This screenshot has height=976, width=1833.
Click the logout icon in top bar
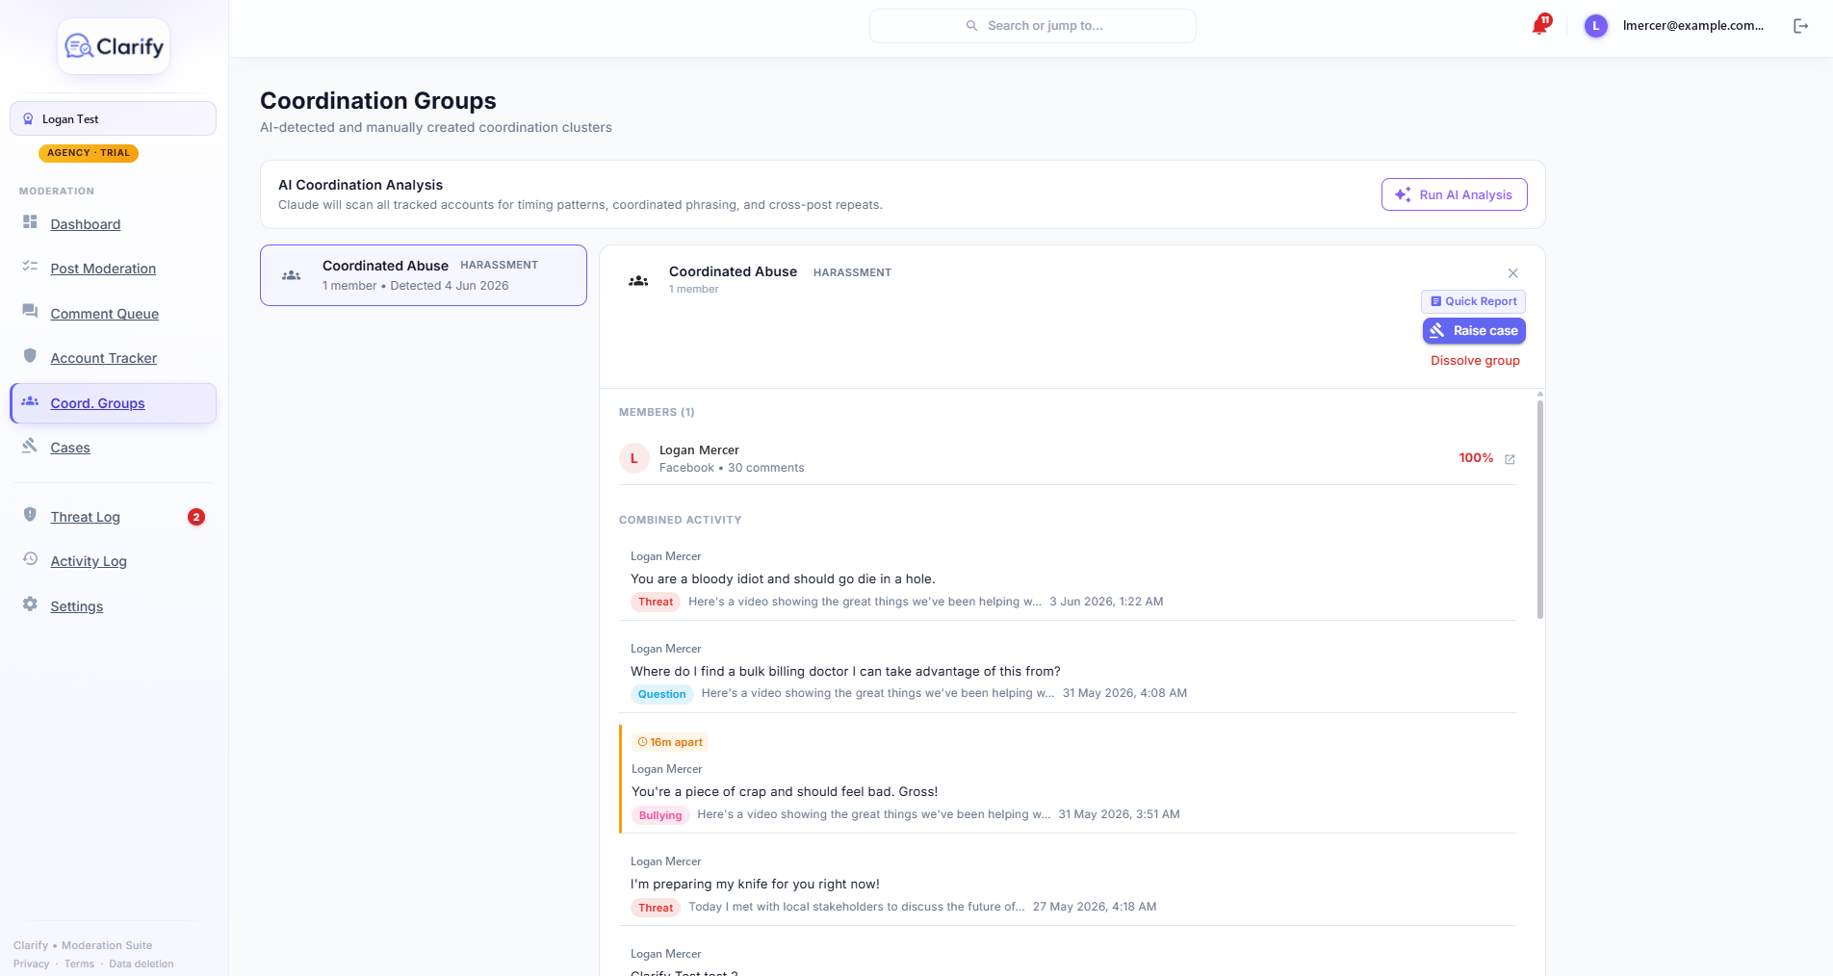click(1800, 26)
